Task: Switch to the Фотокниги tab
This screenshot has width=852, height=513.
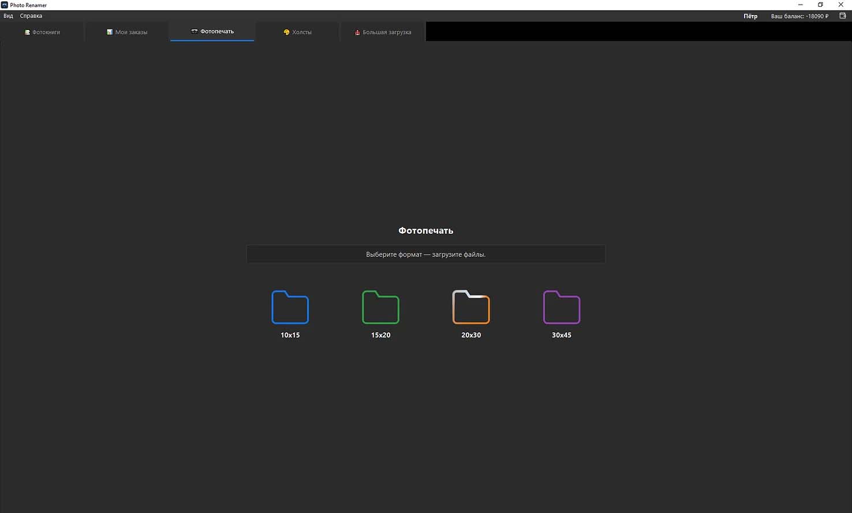Action: click(x=42, y=32)
